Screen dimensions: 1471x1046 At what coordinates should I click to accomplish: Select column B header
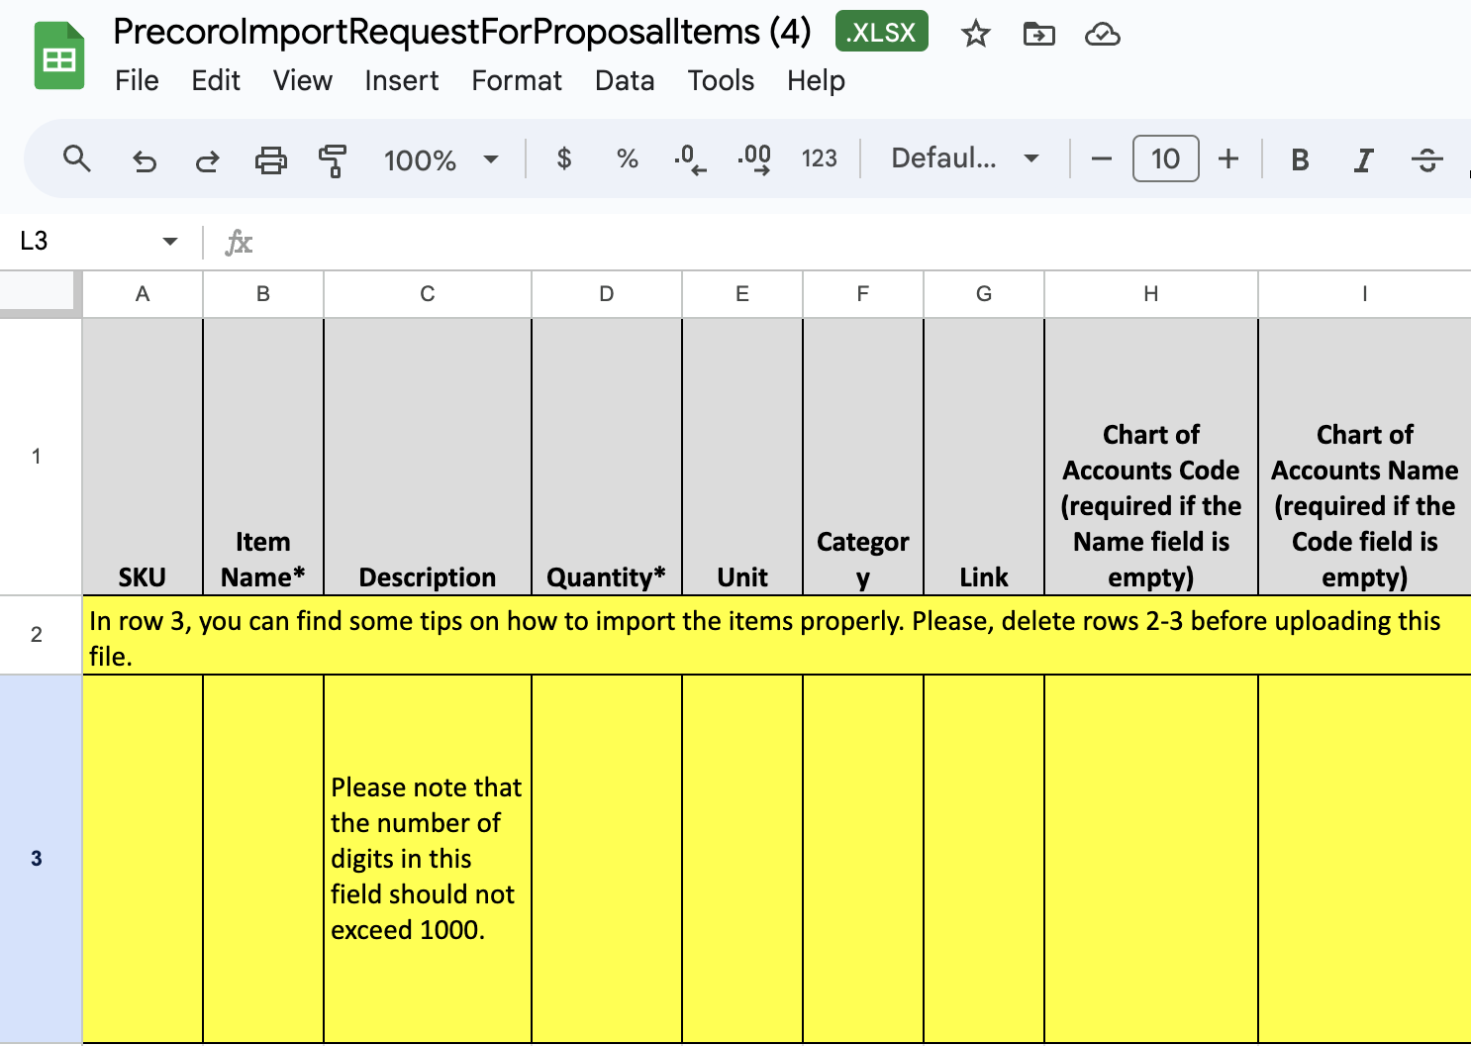pyautogui.click(x=263, y=294)
